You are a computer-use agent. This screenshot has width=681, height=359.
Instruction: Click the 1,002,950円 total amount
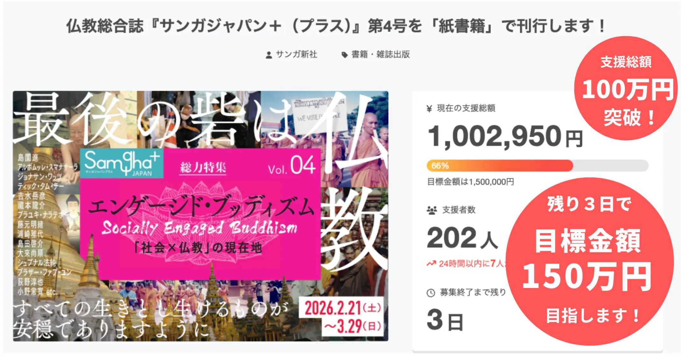505,136
